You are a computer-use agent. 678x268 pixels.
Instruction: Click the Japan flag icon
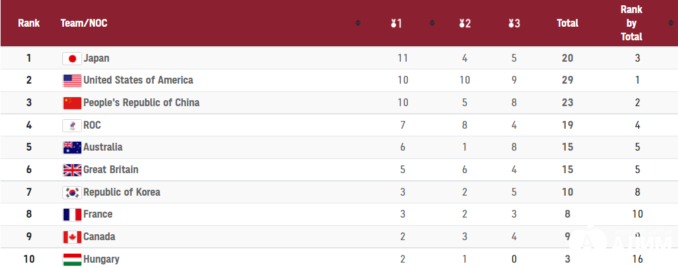[72, 58]
